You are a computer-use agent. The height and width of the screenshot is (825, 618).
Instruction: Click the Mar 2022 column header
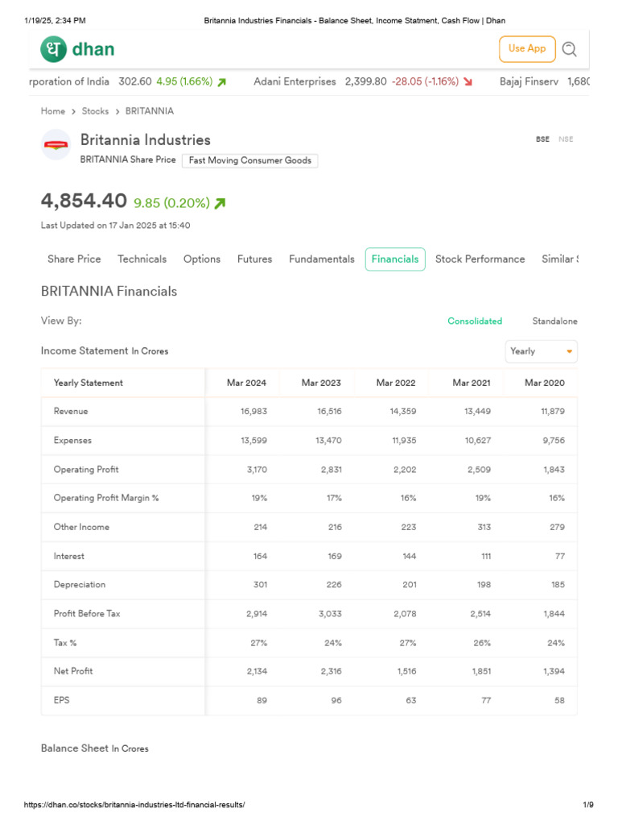pyautogui.click(x=396, y=383)
